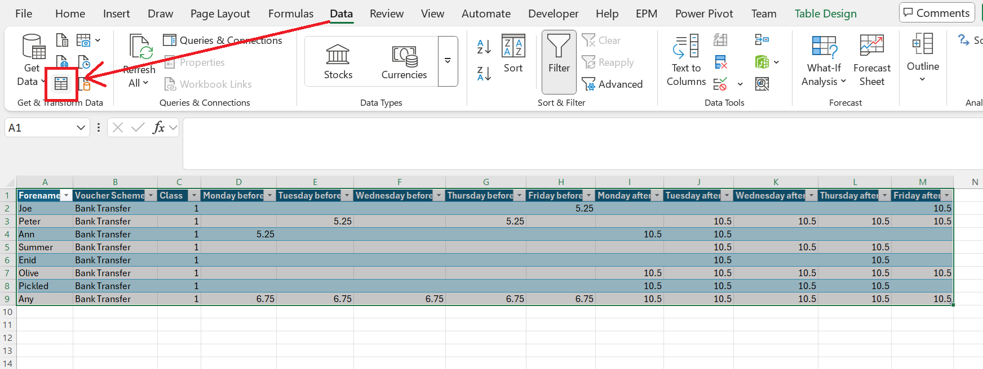Screen dimensions: 983x369
Task: Click the Reapply filter command
Action: (608, 62)
